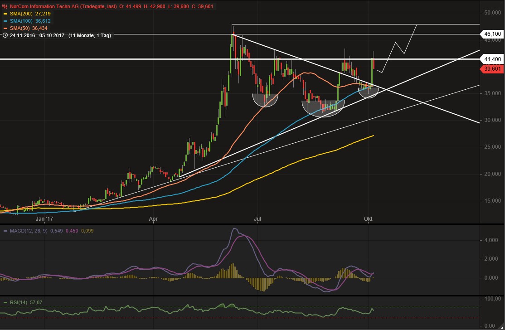Viewport: 505px width, 330px height.
Task: Click the SMA(50) value 36,434
Action: [x=40, y=29]
